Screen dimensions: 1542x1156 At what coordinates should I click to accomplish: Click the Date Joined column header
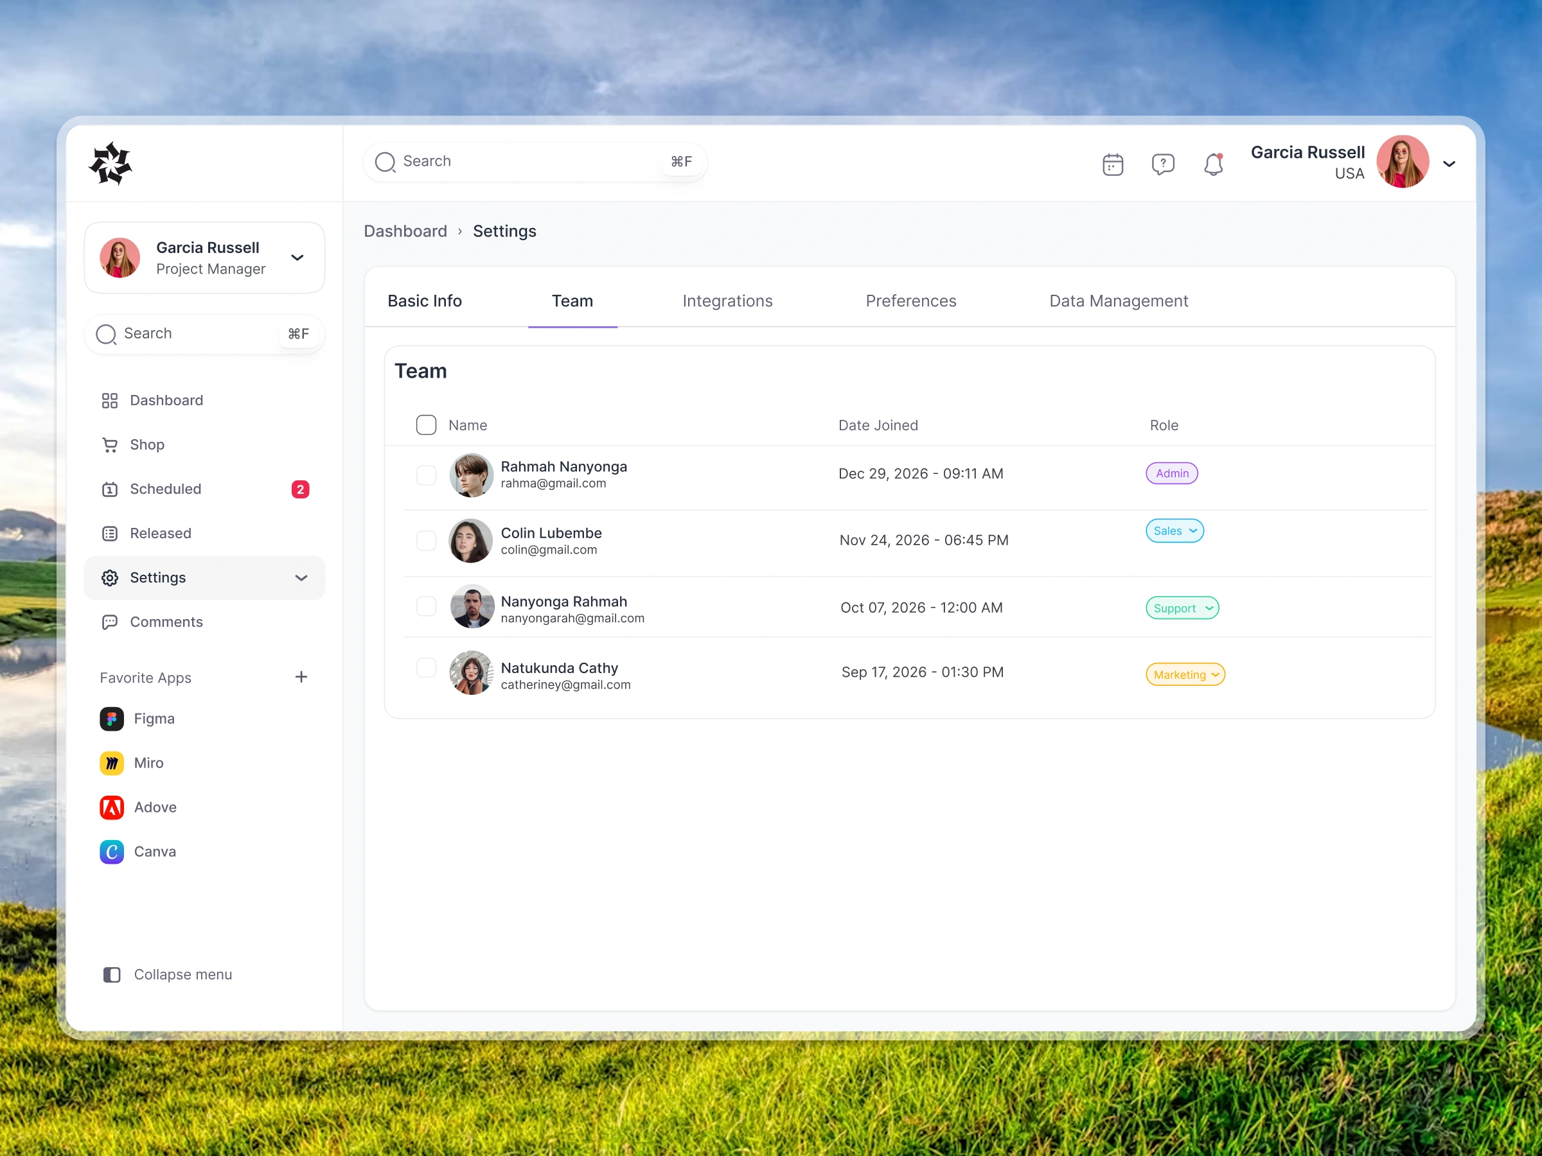pyautogui.click(x=878, y=425)
